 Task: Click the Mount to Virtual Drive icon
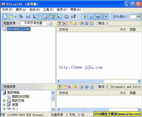tap(66, 17)
